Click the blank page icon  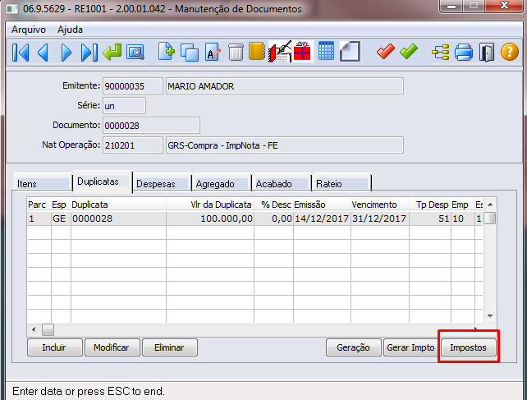point(350,52)
